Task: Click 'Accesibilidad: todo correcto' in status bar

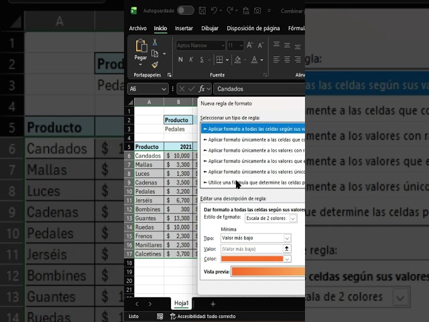Action: (203, 316)
